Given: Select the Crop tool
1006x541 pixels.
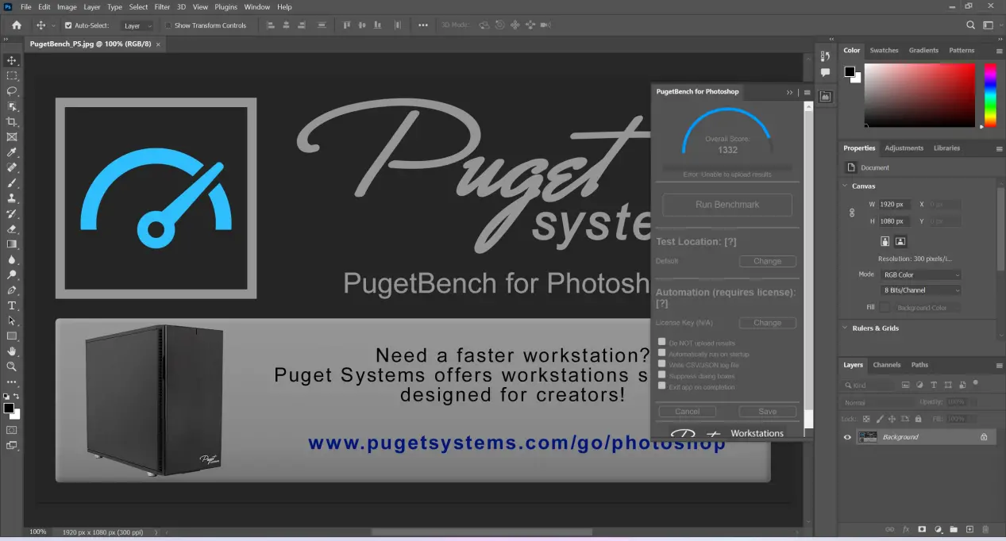Looking at the screenshot, I should [12, 121].
